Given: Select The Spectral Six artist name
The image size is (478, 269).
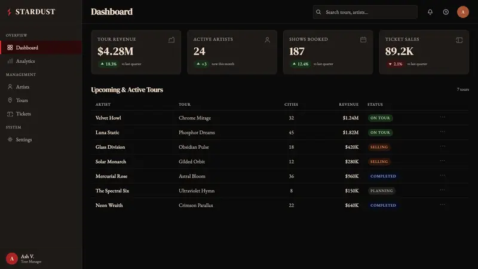Looking at the screenshot, I should (x=112, y=191).
